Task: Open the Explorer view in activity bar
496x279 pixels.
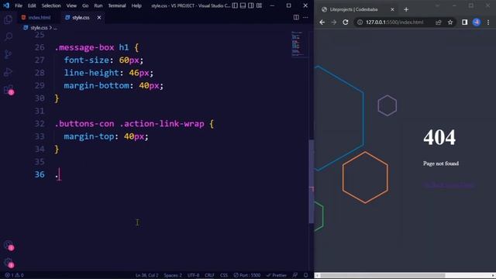Action: click(9, 19)
